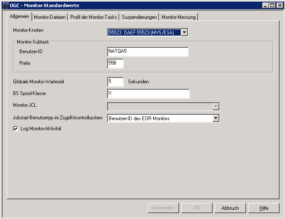Expand the Monitor-Knoten dropdown arrow

[x=184, y=33]
